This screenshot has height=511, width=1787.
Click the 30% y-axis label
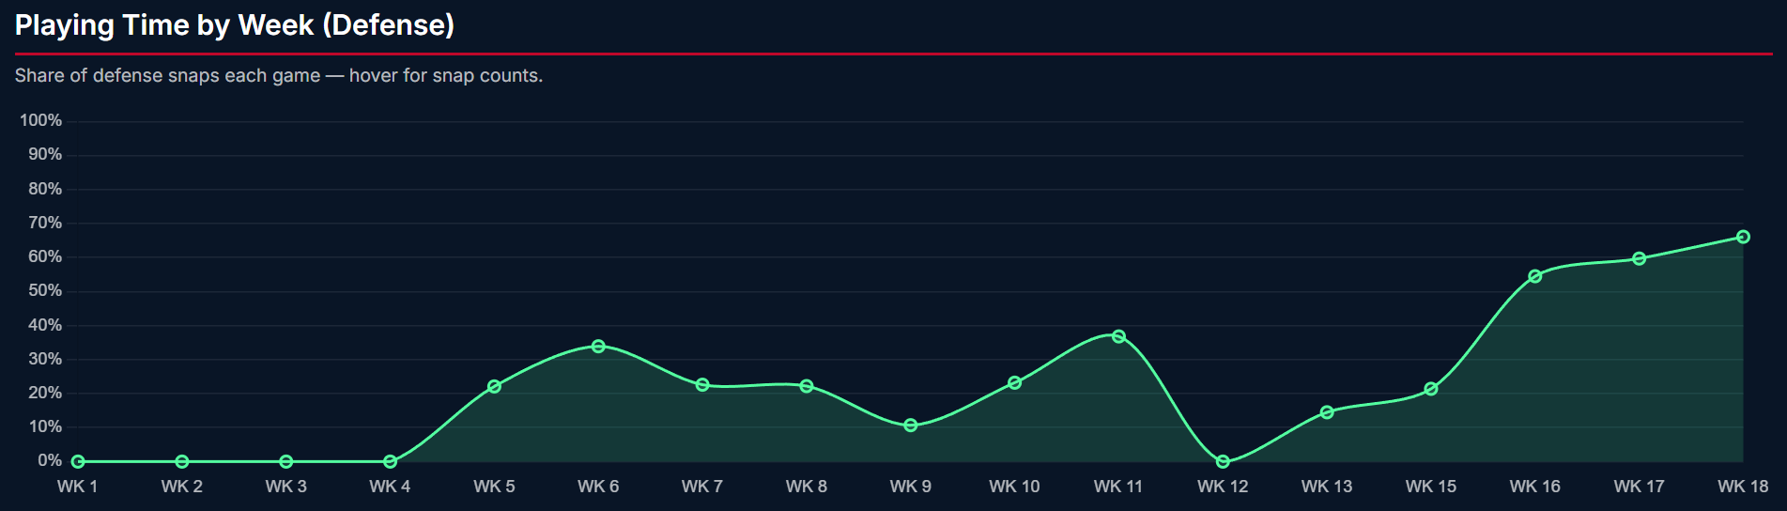pos(45,359)
